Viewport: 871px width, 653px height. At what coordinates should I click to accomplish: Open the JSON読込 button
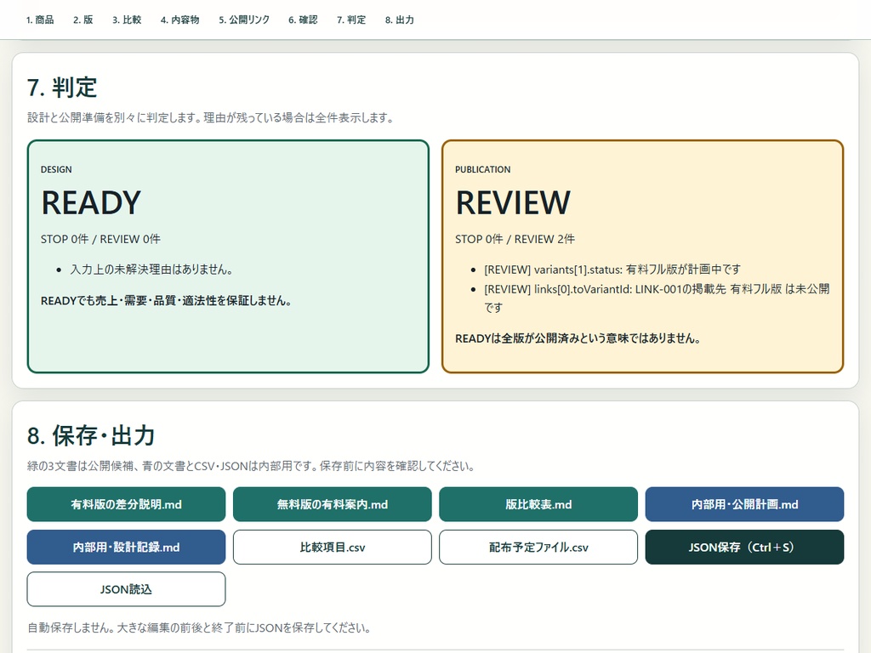126,589
